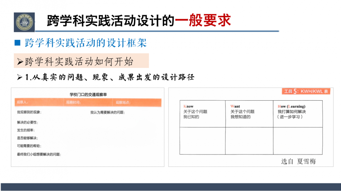Click the arrow bullet before 1.从真实的问题
The height and width of the screenshot is (191, 341).
(20, 77)
